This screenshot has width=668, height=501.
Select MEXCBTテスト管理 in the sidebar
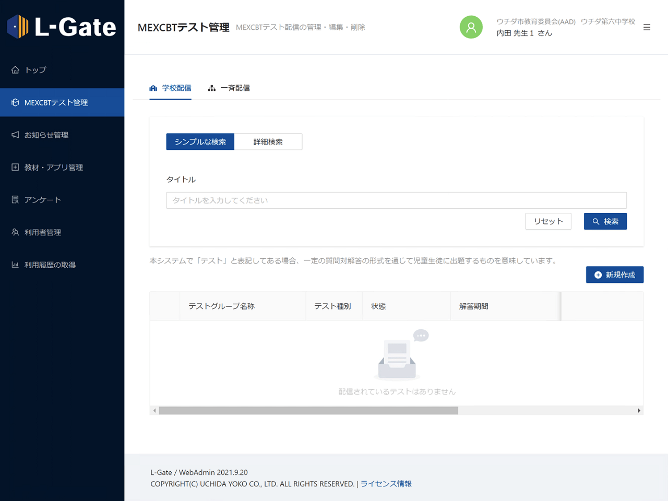coord(56,103)
